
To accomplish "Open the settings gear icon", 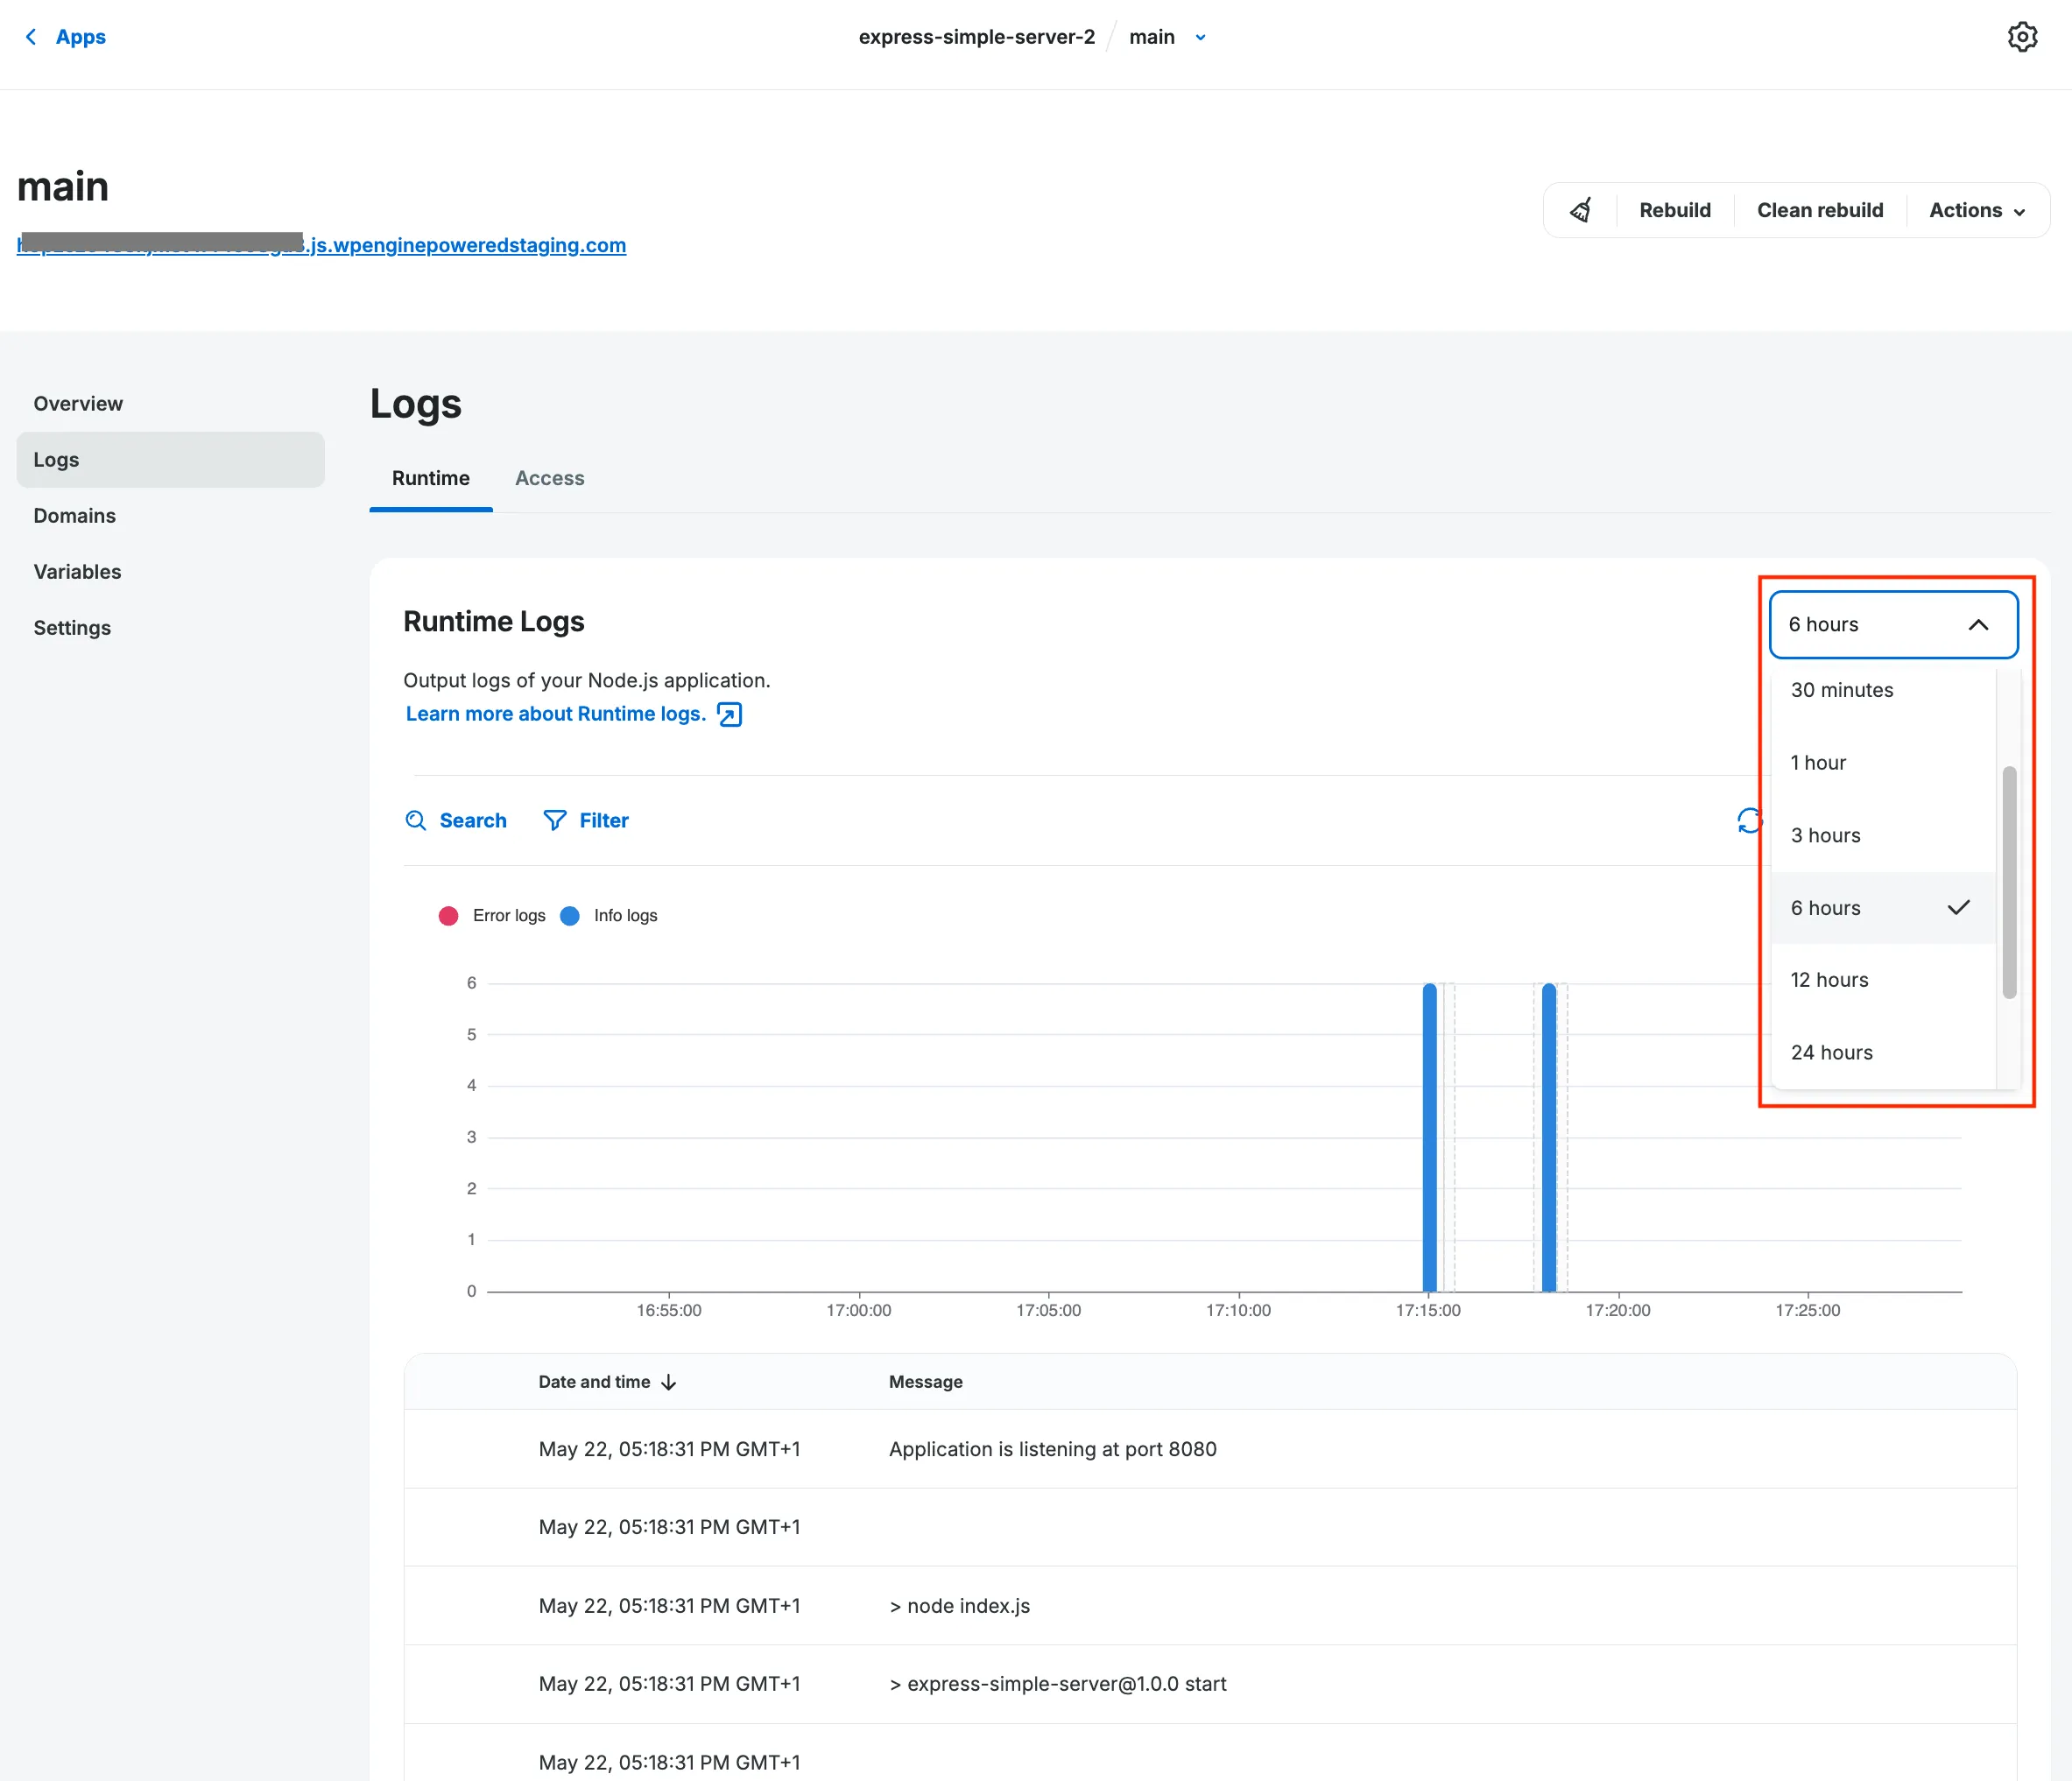I will click(2023, 36).
